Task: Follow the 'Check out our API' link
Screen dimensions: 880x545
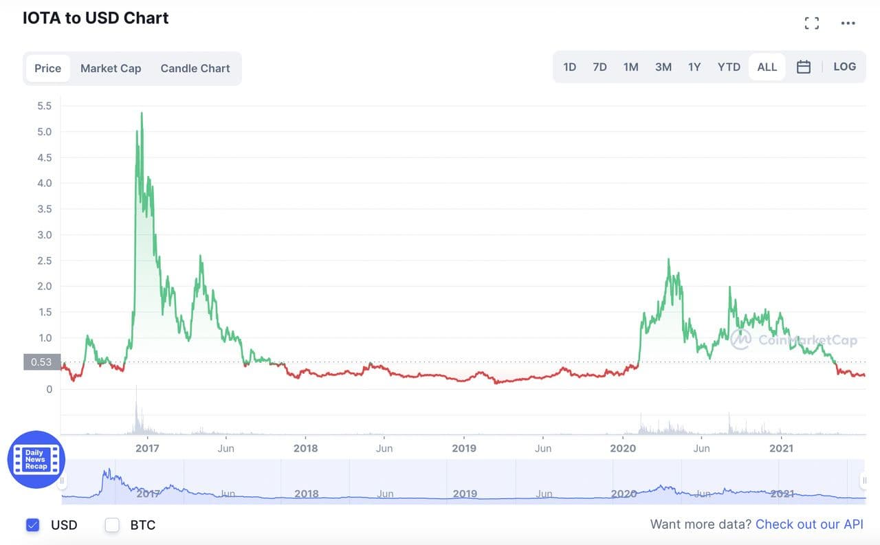Action: pyautogui.click(x=809, y=524)
